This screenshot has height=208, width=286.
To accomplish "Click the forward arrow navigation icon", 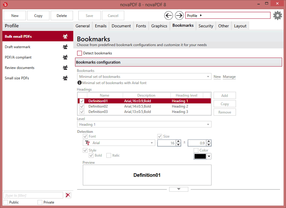I will pyautogui.click(x=179, y=15).
